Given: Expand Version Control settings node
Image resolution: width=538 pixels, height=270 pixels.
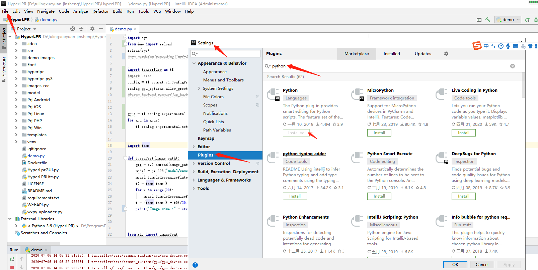Looking at the screenshot, I should coord(194,164).
